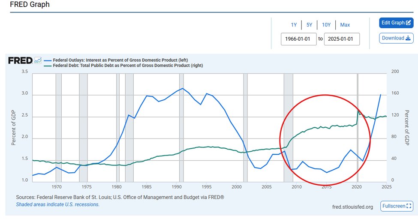Open Fullscreen view of the graph
Viewport: 418px width, 219px height.
coord(397,206)
